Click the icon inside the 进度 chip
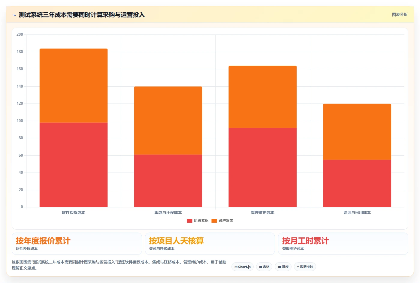Image resolution: width=420 pixels, height=283 pixels. [279, 267]
